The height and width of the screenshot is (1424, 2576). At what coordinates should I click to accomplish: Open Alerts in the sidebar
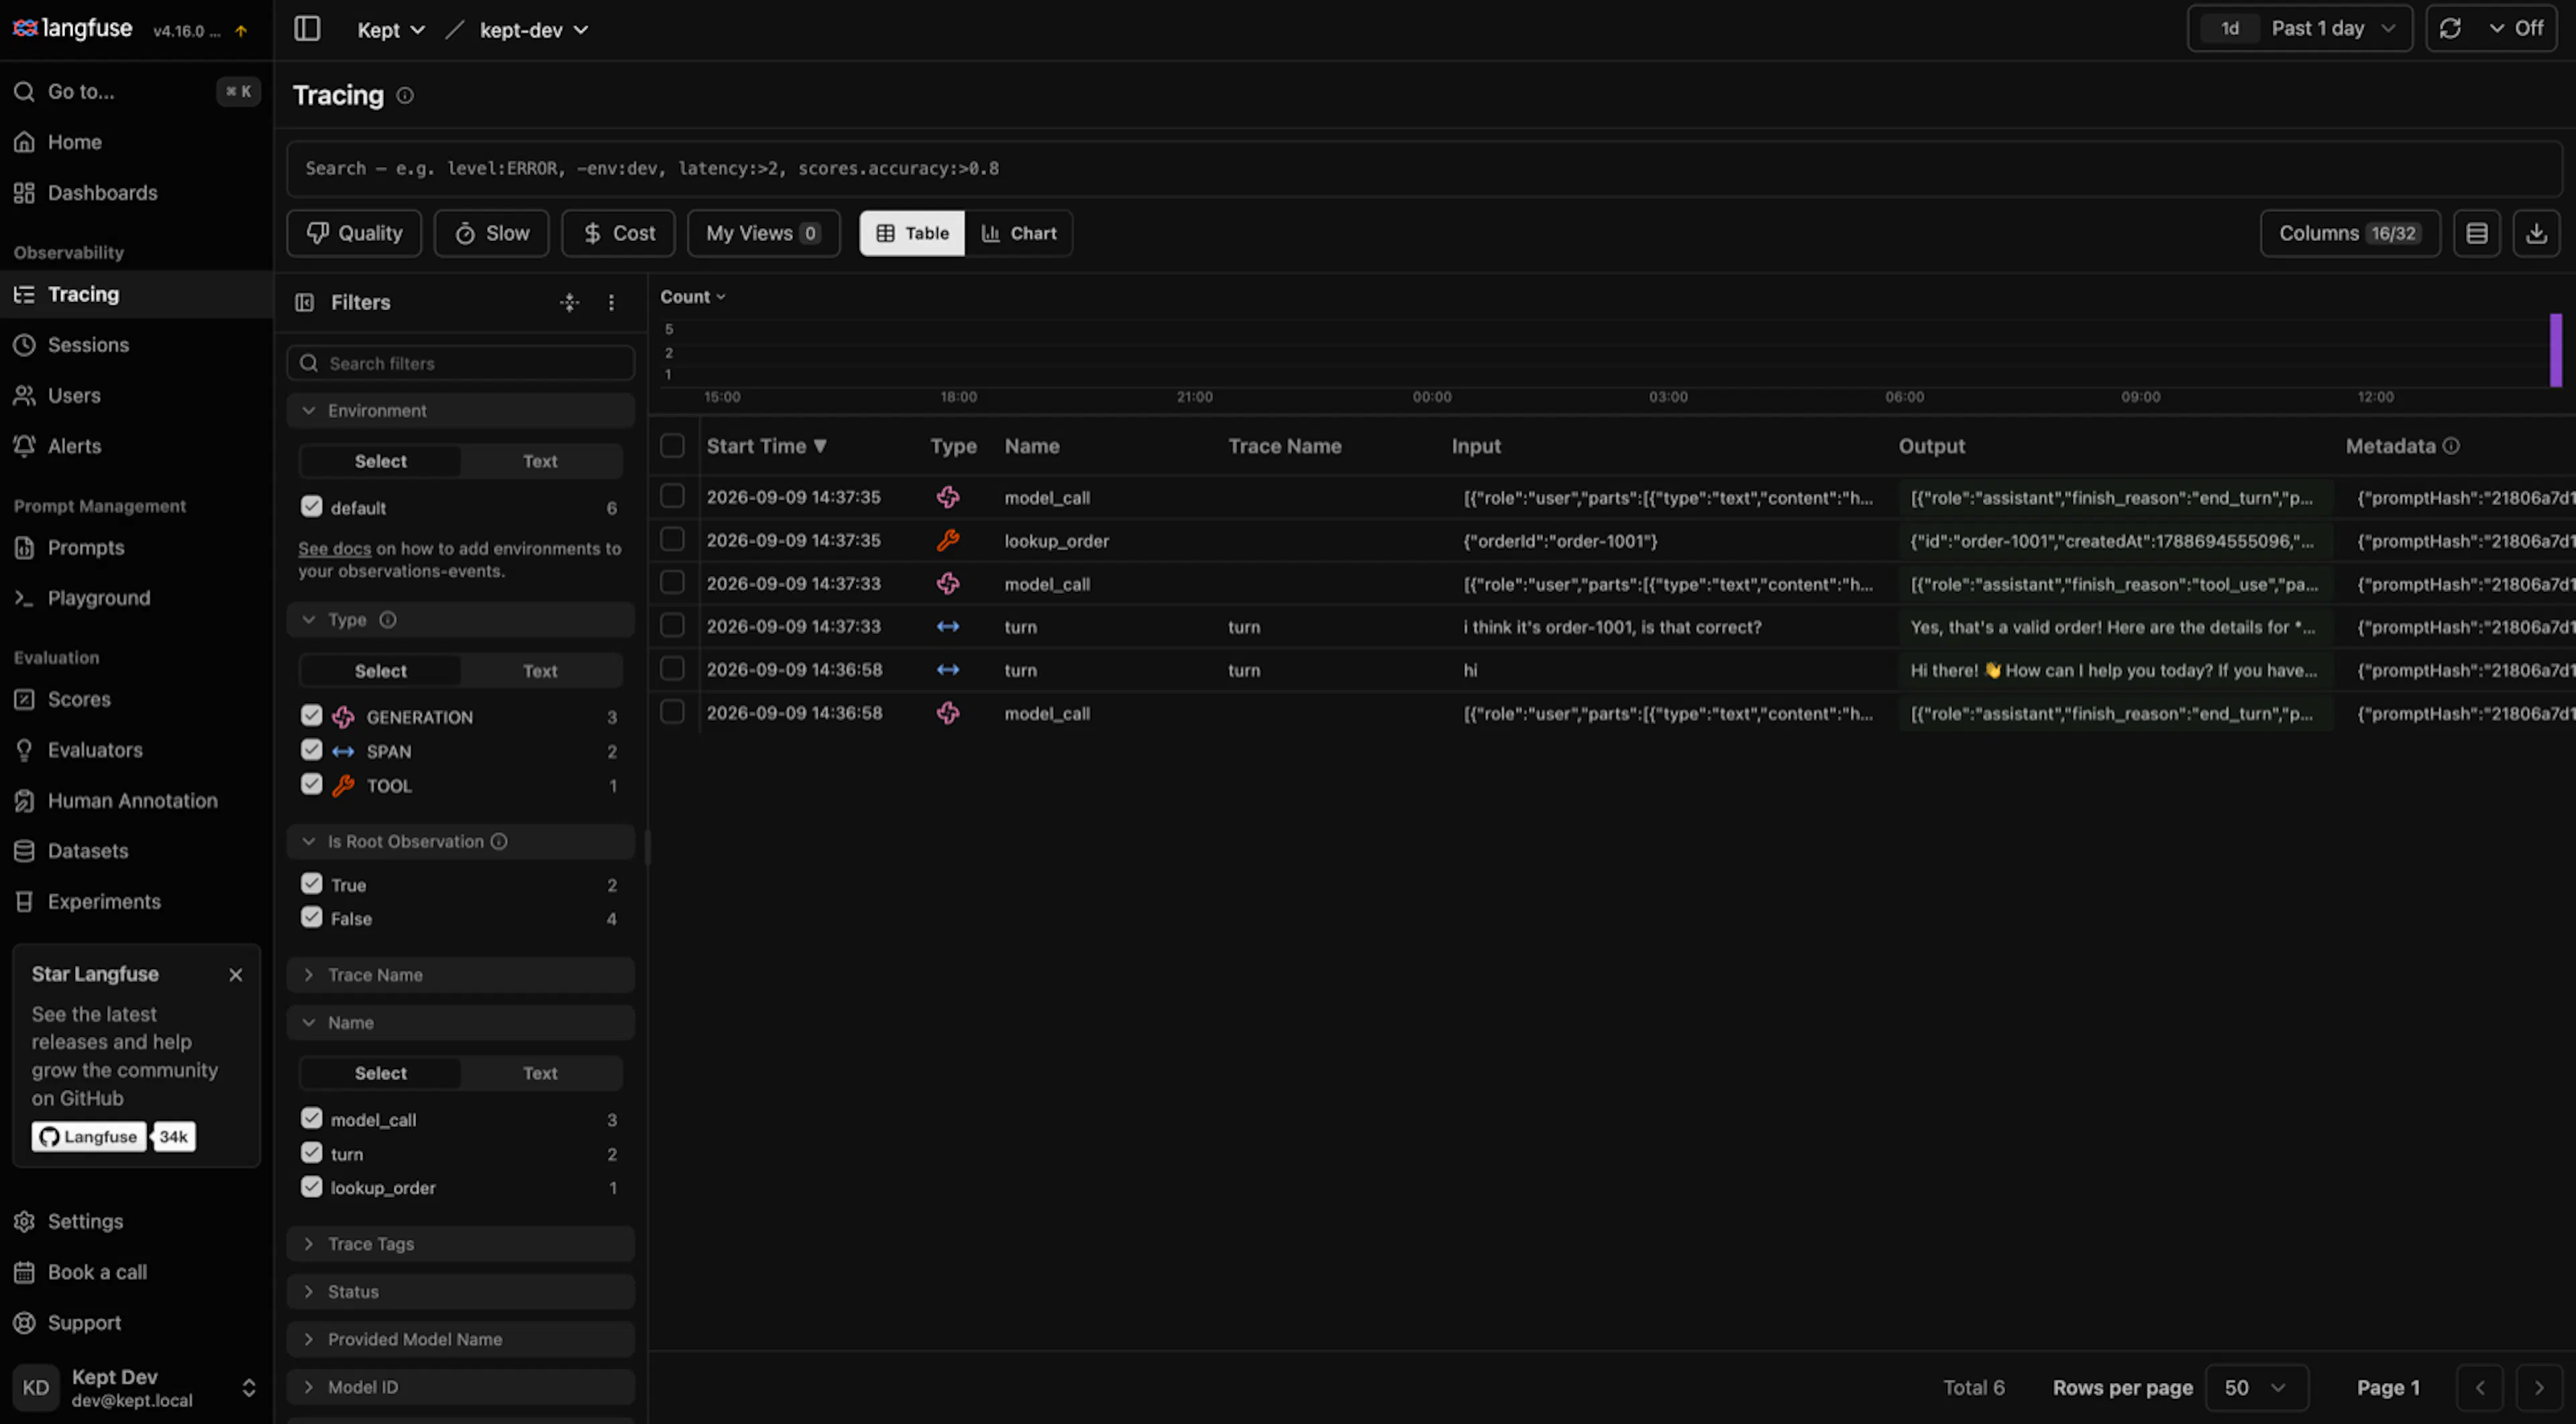[74, 446]
